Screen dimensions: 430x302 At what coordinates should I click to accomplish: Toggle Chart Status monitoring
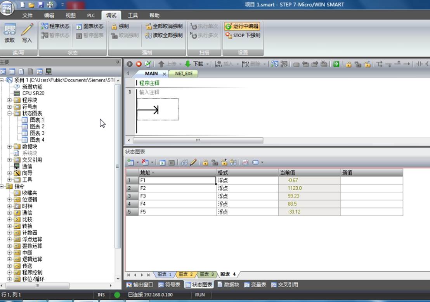click(90, 26)
